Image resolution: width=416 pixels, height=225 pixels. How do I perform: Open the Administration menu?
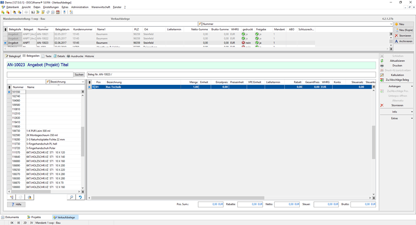[x=80, y=7]
